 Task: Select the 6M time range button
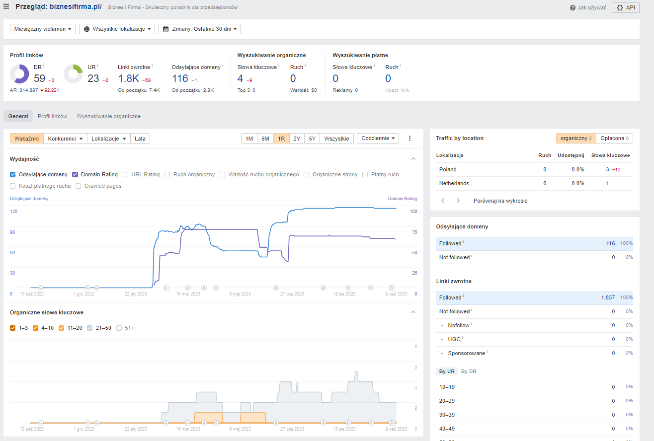click(x=265, y=139)
